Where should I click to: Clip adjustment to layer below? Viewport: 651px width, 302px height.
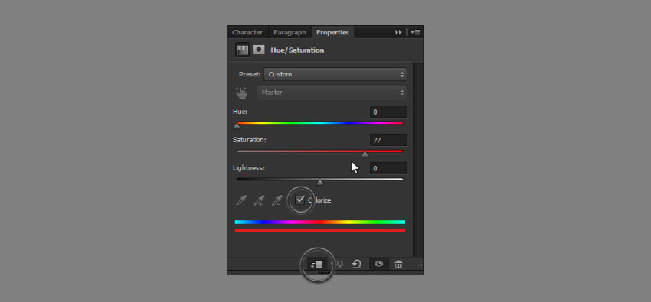point(317,265)
